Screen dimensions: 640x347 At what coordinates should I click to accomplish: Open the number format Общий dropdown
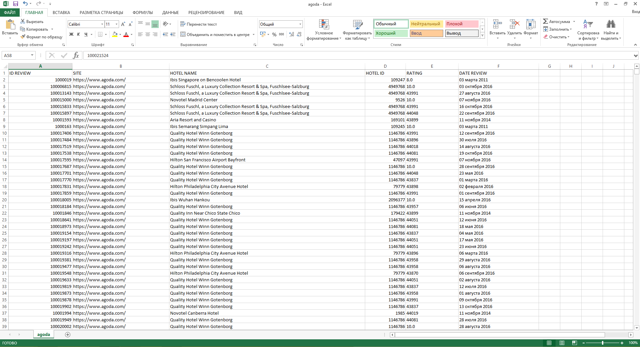point(300,24)
